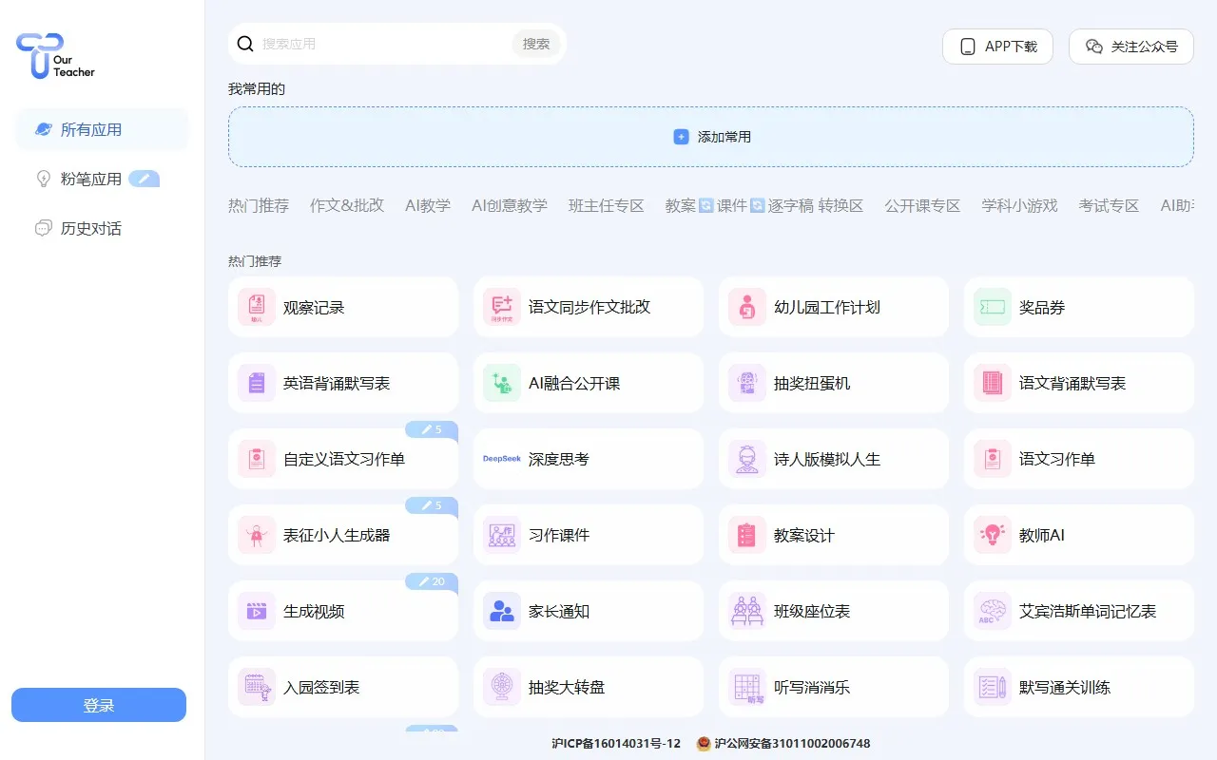Go to 历史对话 in sidebar

pyautogui.click(x=91, y=228)
